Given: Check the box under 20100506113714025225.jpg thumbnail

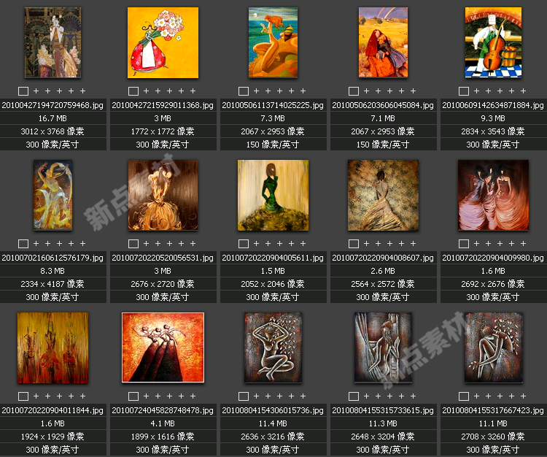Looking at the screenshot, I should 244,91.
